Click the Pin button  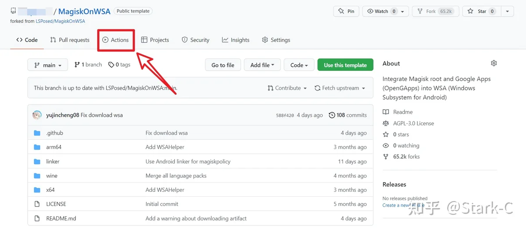coord(346,11)
